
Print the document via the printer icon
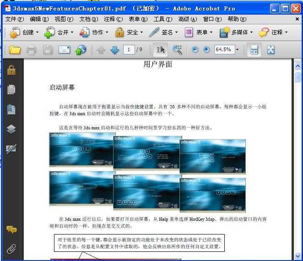(x=31, y=50)
